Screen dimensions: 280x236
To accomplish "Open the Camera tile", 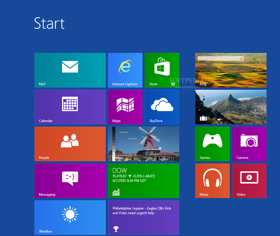I will [x=249, y=144].
